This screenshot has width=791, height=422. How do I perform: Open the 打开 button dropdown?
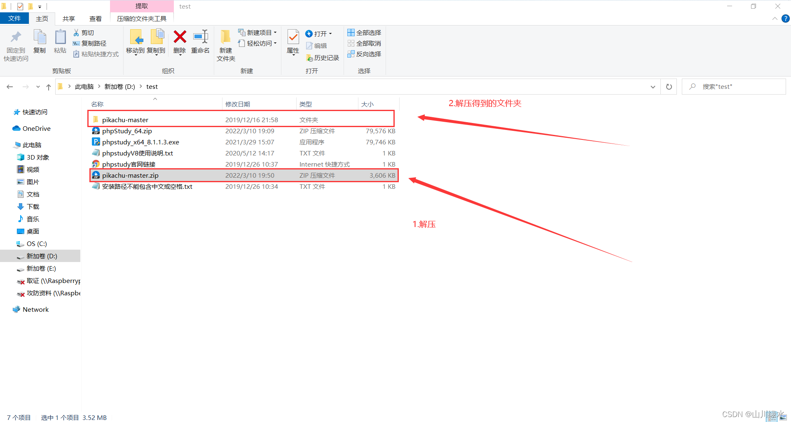point(330,34)
